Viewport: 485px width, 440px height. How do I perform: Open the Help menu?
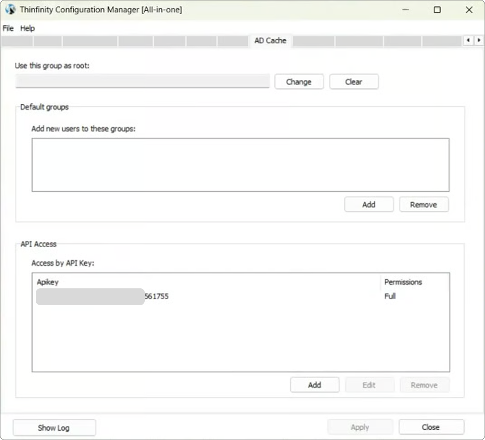28,28
